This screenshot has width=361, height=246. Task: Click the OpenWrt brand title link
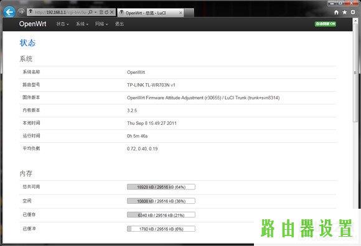coord(33,24)
